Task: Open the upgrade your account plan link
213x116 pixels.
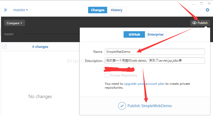Action: click(144, 84)
